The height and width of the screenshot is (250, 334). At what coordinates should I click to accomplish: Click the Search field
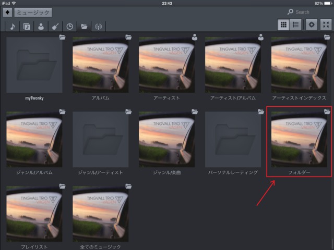(x=303, y=12)
